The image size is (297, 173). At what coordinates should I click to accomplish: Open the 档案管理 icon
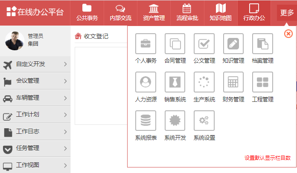point(262,43)
